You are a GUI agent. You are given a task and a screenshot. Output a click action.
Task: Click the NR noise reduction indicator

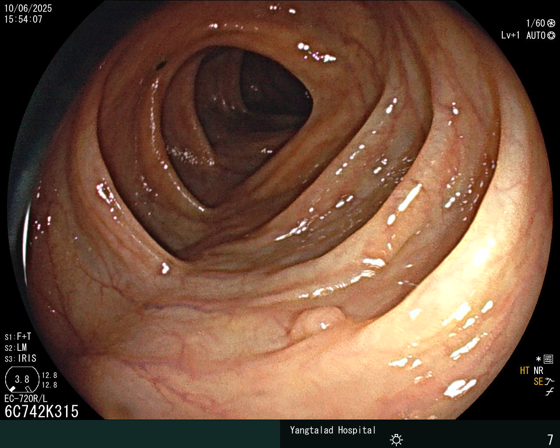pyautogui.click(x=539, y=371)
